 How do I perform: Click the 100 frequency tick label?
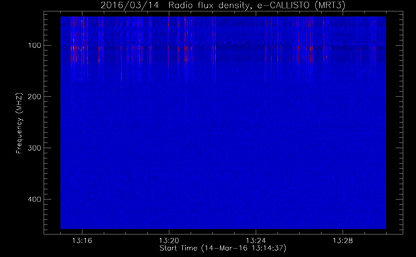click(34, 45)
